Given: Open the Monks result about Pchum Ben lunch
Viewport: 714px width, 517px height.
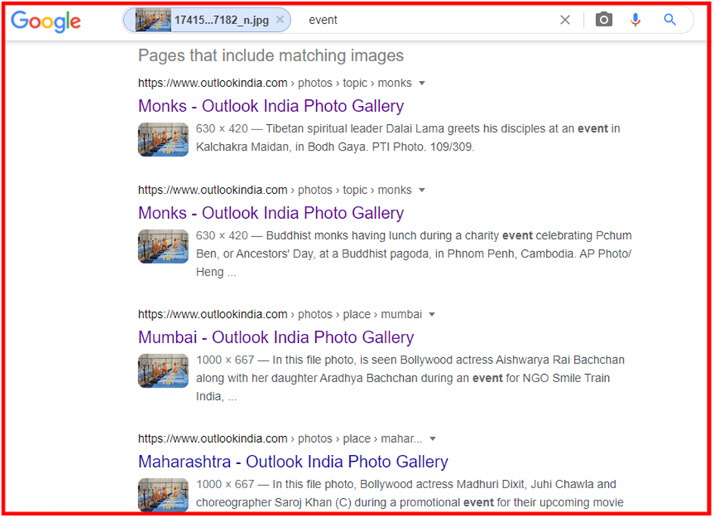Looking at the screenshot, I should pos(271,213).
